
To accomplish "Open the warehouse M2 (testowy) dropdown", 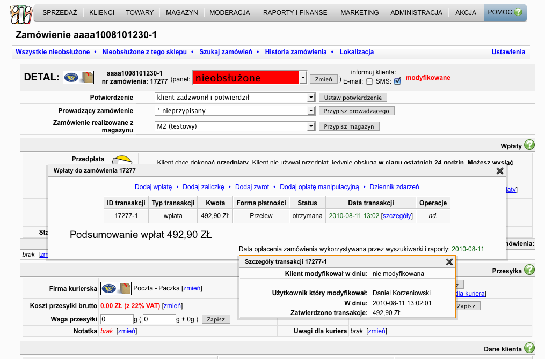I will pyautogui.click(x=235, y=126).
